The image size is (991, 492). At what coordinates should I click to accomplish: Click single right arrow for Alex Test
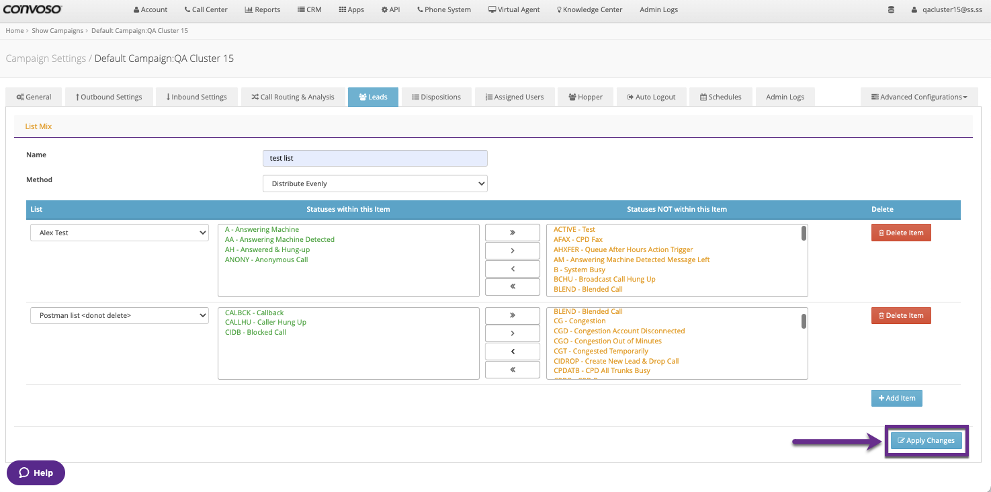tap(513, 251)
